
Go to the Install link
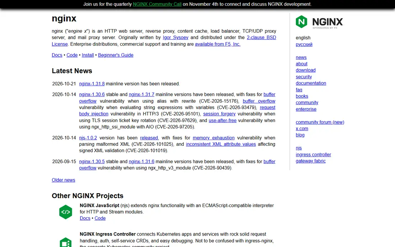pyautogui.click(x=88, y=55)
